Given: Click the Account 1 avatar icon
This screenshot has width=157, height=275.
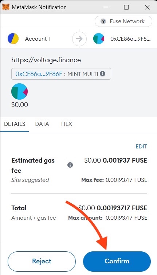Looking at the screenshot, I should pos(13,39).
